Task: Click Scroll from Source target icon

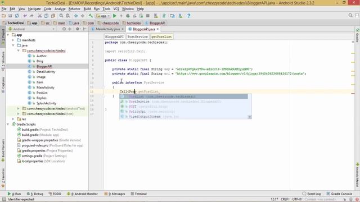Action: coord(64,29)
